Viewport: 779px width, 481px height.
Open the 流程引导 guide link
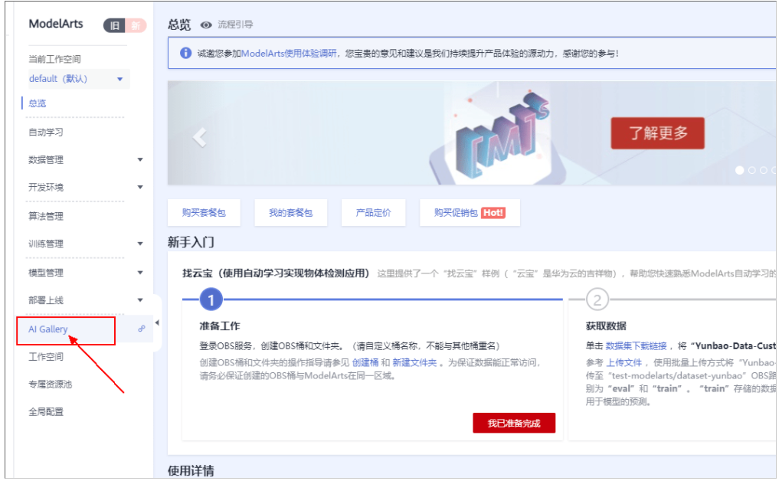coord(235,25)
